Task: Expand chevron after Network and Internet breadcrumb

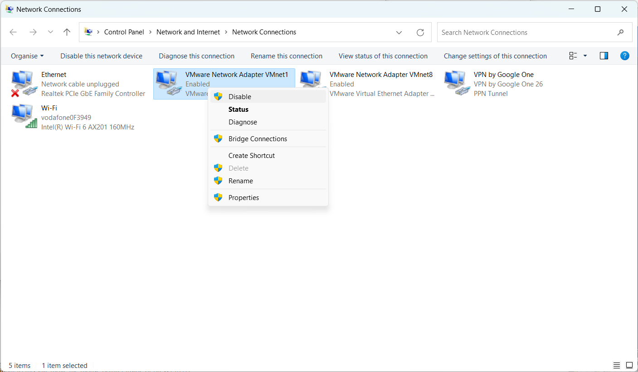Action: pyautogui.click(x=226, y=32)
